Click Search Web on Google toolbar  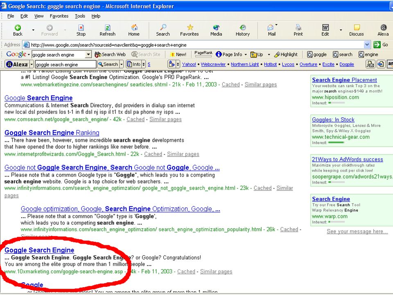point(110,54)
